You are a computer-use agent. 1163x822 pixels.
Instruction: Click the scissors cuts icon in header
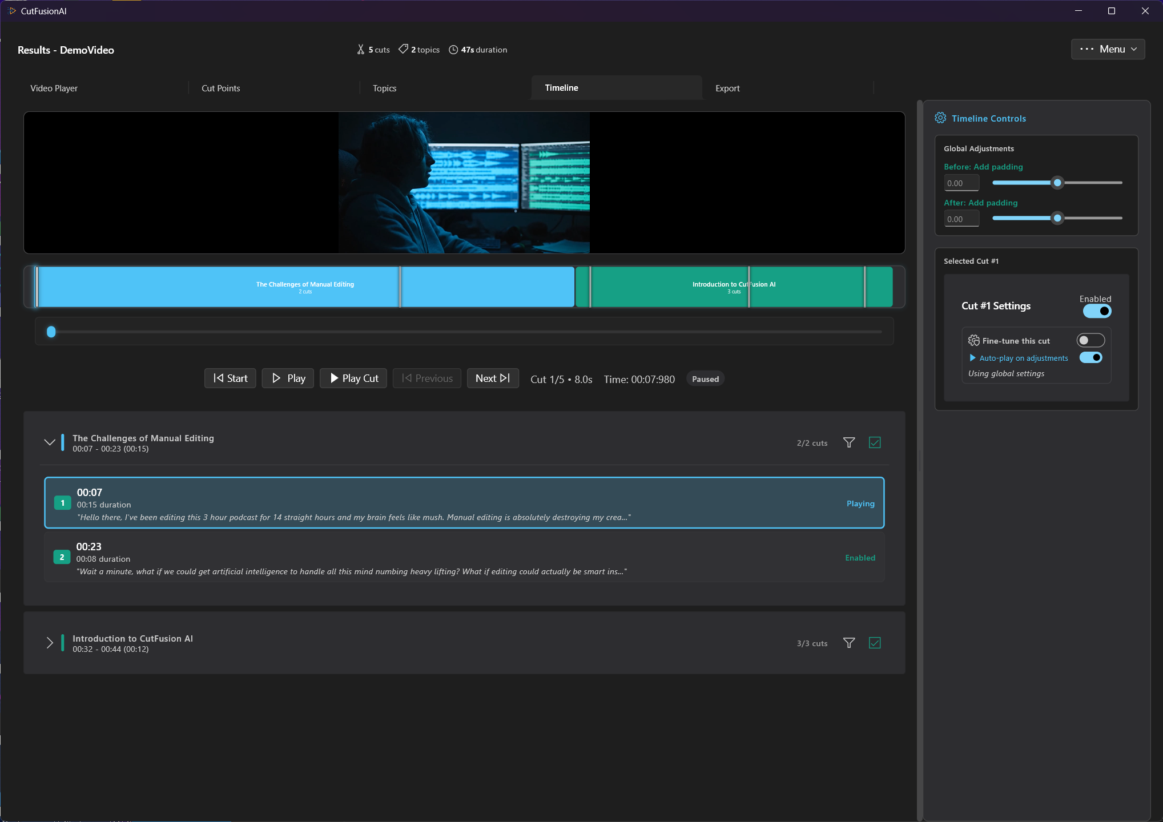361,50
